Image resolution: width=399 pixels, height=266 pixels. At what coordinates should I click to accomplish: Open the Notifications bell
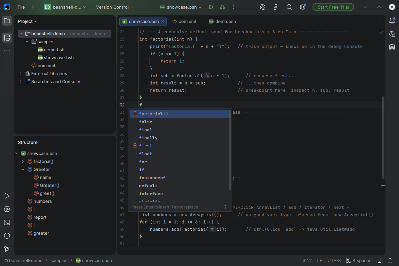[x=392, y=21]
